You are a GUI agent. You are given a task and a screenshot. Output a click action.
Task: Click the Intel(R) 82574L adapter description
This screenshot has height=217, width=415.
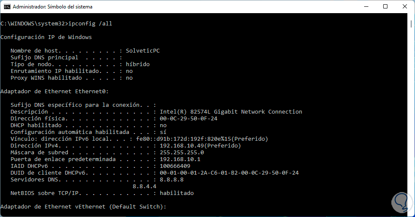[x=231, y=112]
